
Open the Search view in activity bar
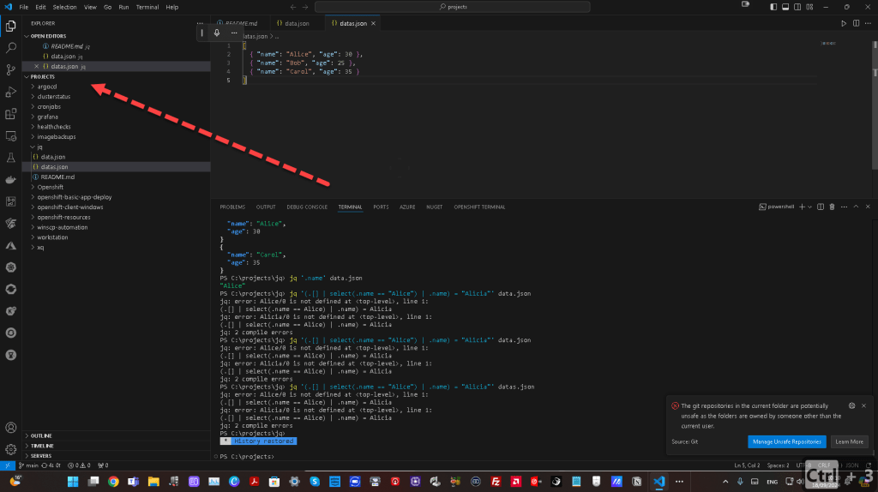pos(10,48)
